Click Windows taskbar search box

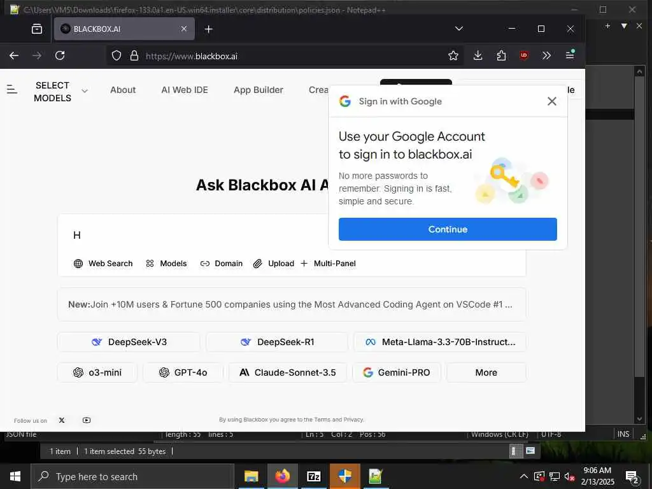point(132,476)
